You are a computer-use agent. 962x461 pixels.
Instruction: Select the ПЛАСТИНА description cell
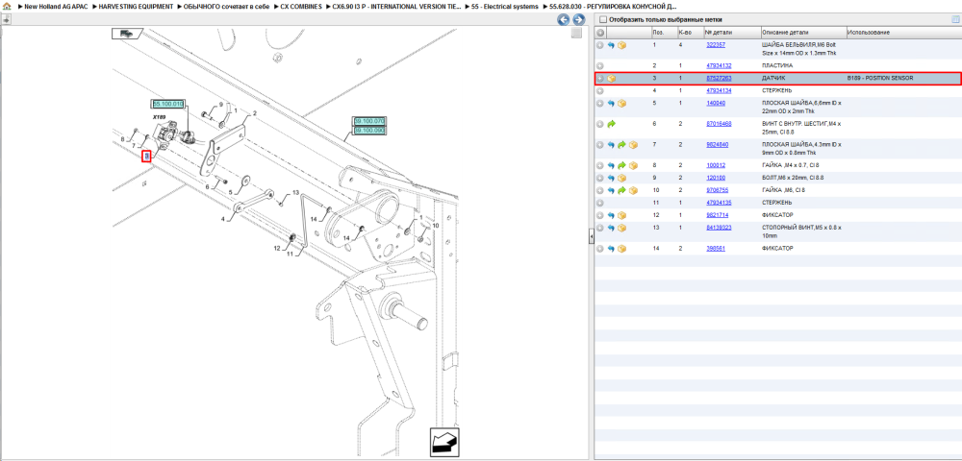776,65
